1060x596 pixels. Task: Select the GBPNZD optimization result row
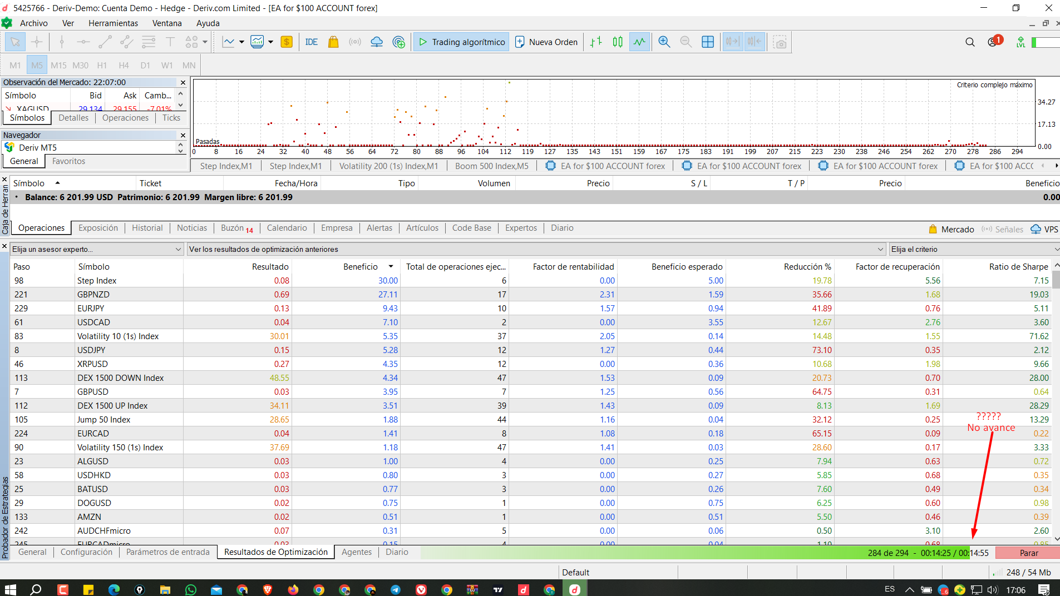[x=531, y=295]
